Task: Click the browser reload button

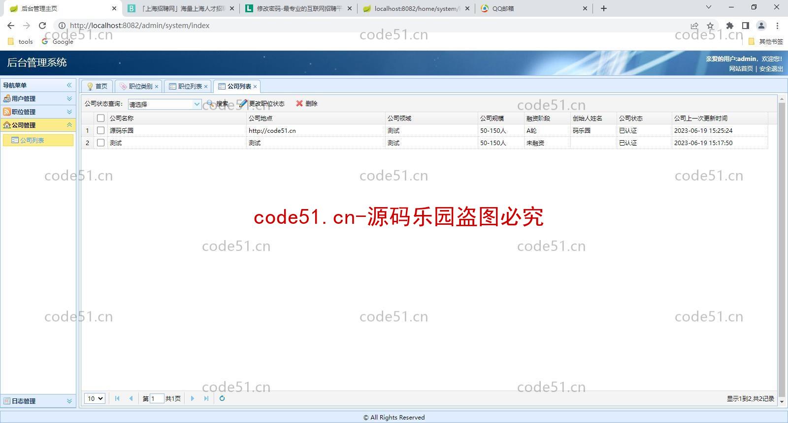Action: click(x=42, y=26)
